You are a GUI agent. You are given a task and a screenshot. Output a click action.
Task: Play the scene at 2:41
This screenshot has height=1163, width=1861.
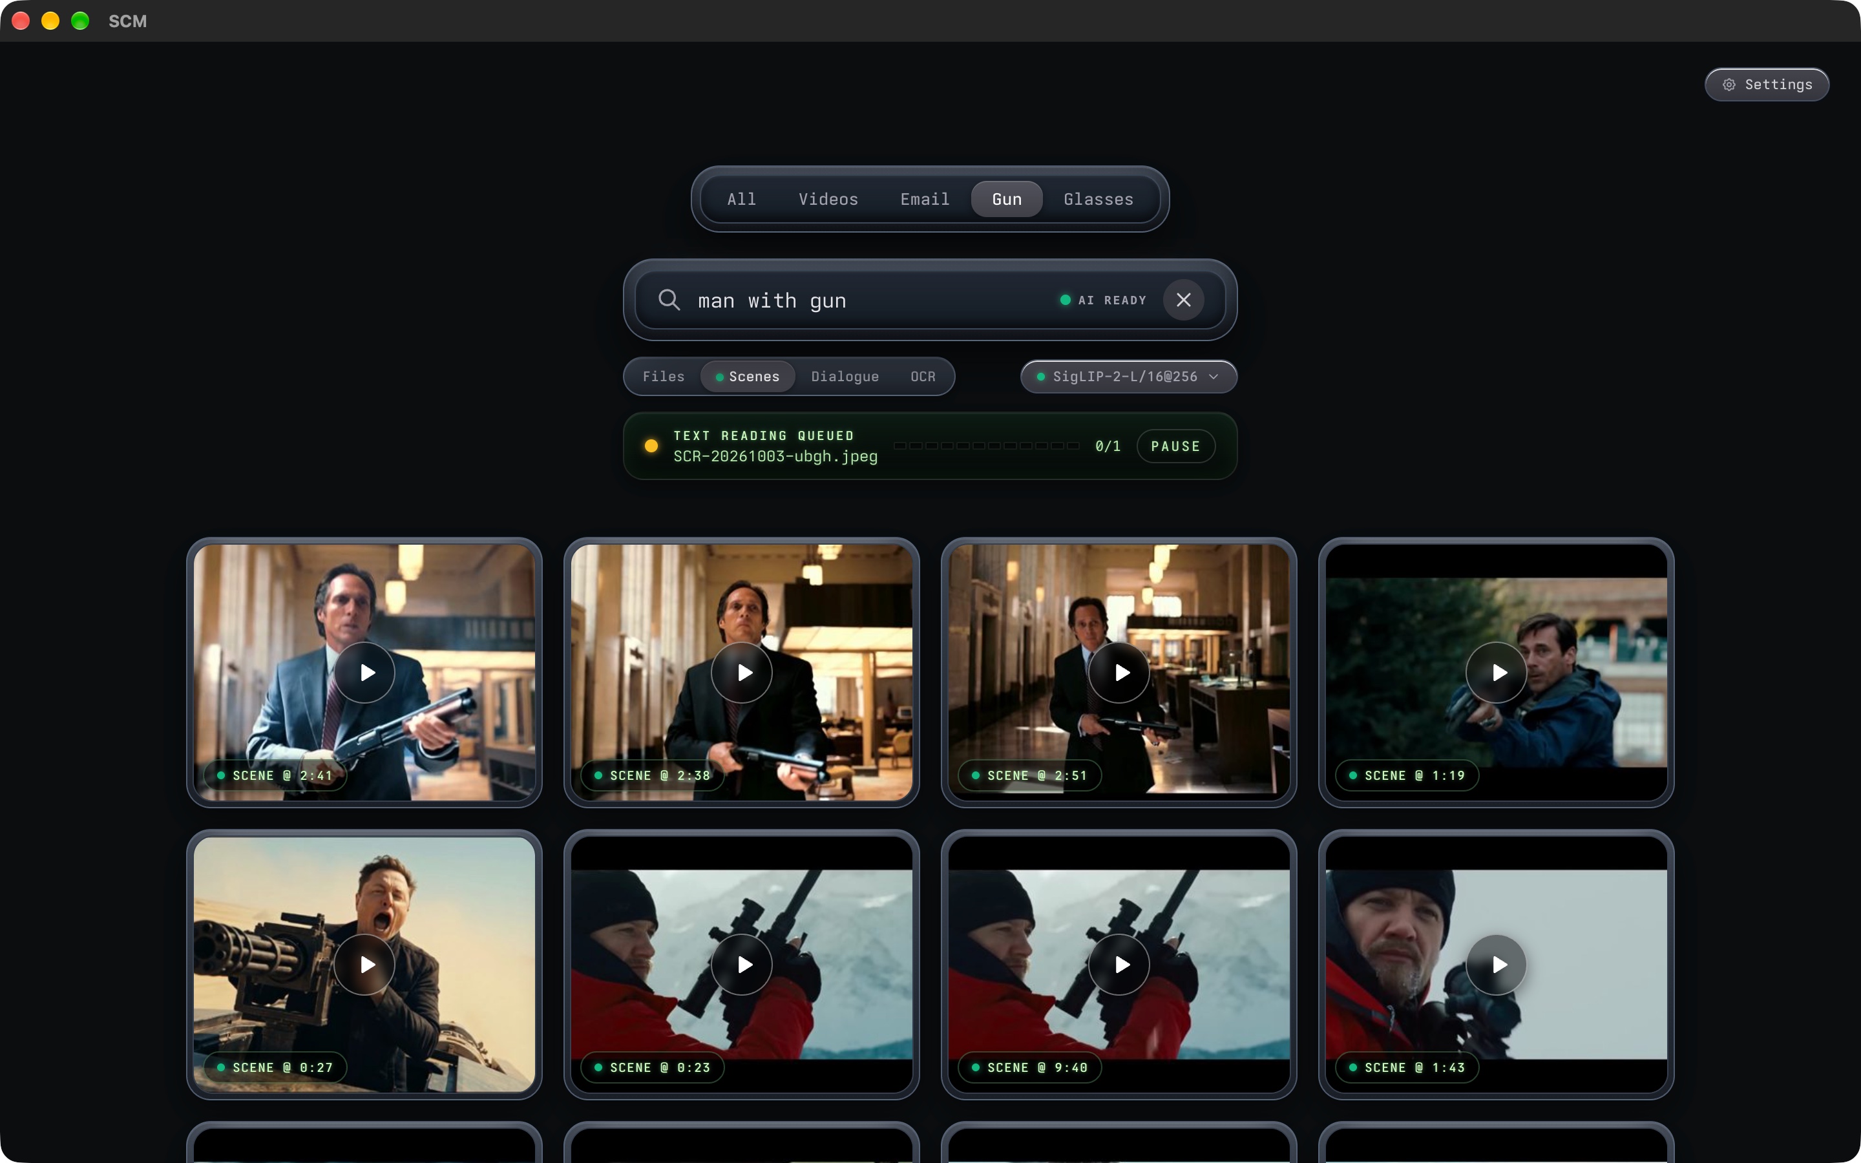(x=364, y=672)
